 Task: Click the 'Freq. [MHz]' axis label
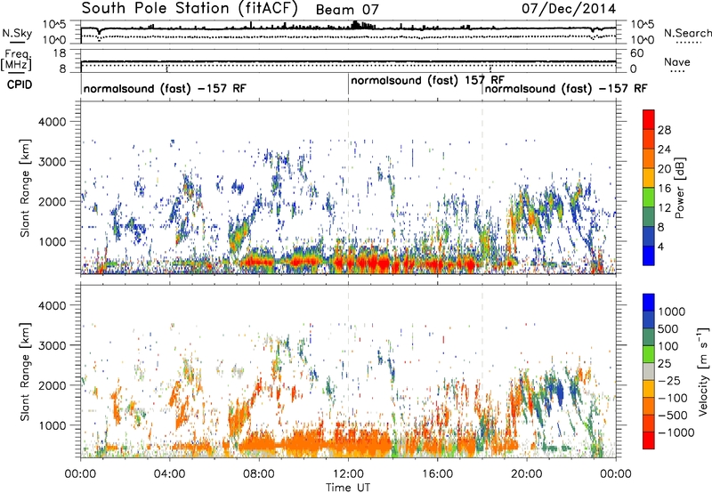16,60
